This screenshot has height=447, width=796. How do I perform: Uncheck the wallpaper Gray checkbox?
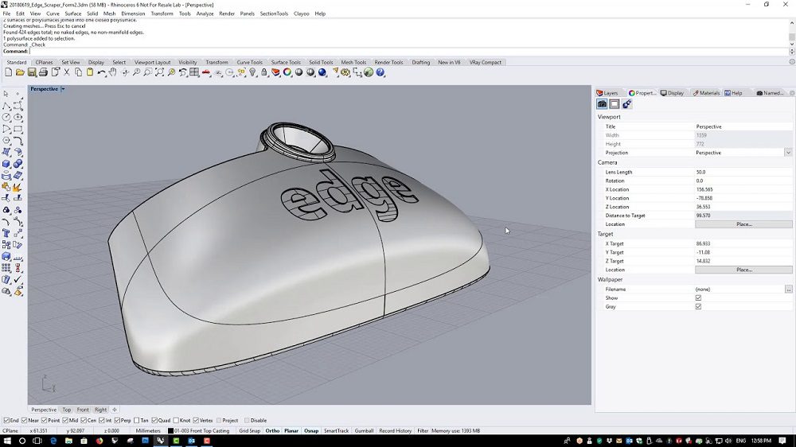(x=699, y=306)
